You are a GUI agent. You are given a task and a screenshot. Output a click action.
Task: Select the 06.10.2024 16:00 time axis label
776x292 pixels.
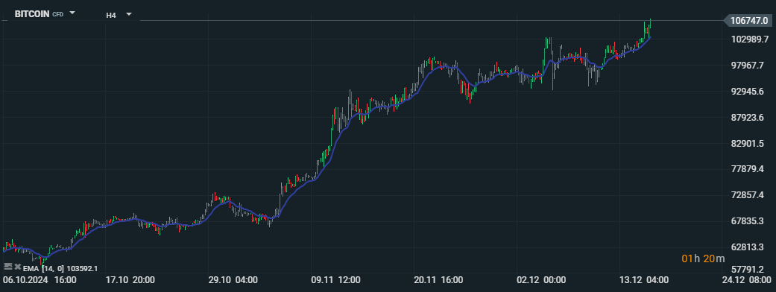coord(40,280)
